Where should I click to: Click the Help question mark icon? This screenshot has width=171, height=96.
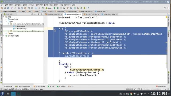click(88, 8)
